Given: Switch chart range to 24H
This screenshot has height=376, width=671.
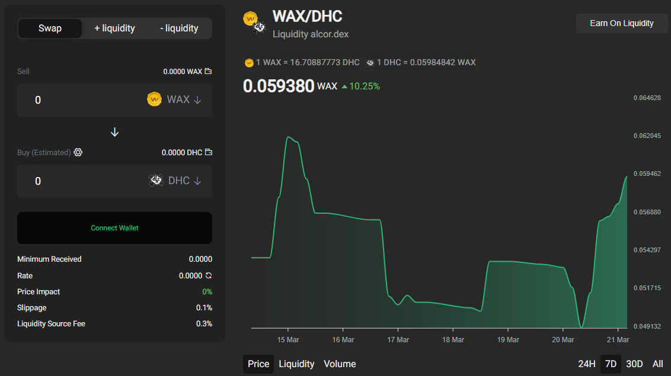Looking at the screenshot, I should (587, 364).
